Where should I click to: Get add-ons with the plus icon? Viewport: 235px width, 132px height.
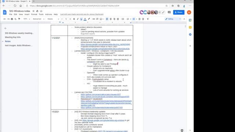tap(190, 46)
